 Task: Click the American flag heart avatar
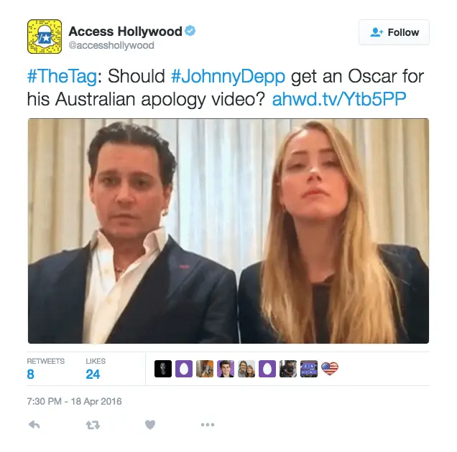click(x=330, y=369)
